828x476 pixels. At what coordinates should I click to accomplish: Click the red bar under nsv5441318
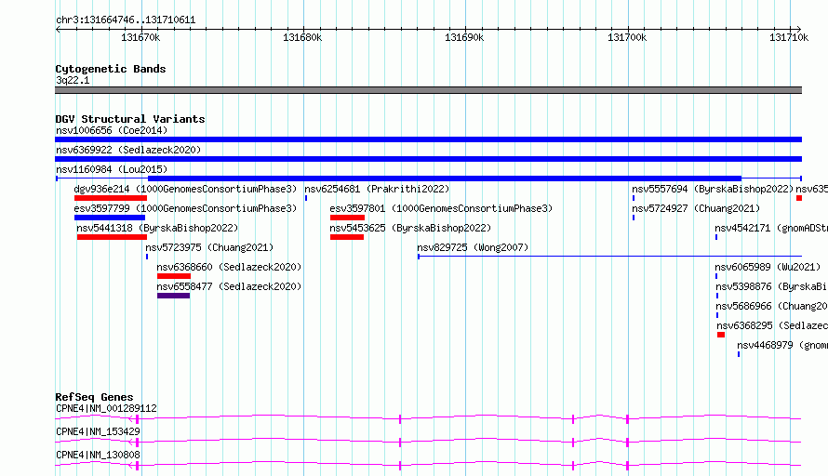tap(112, 237)
